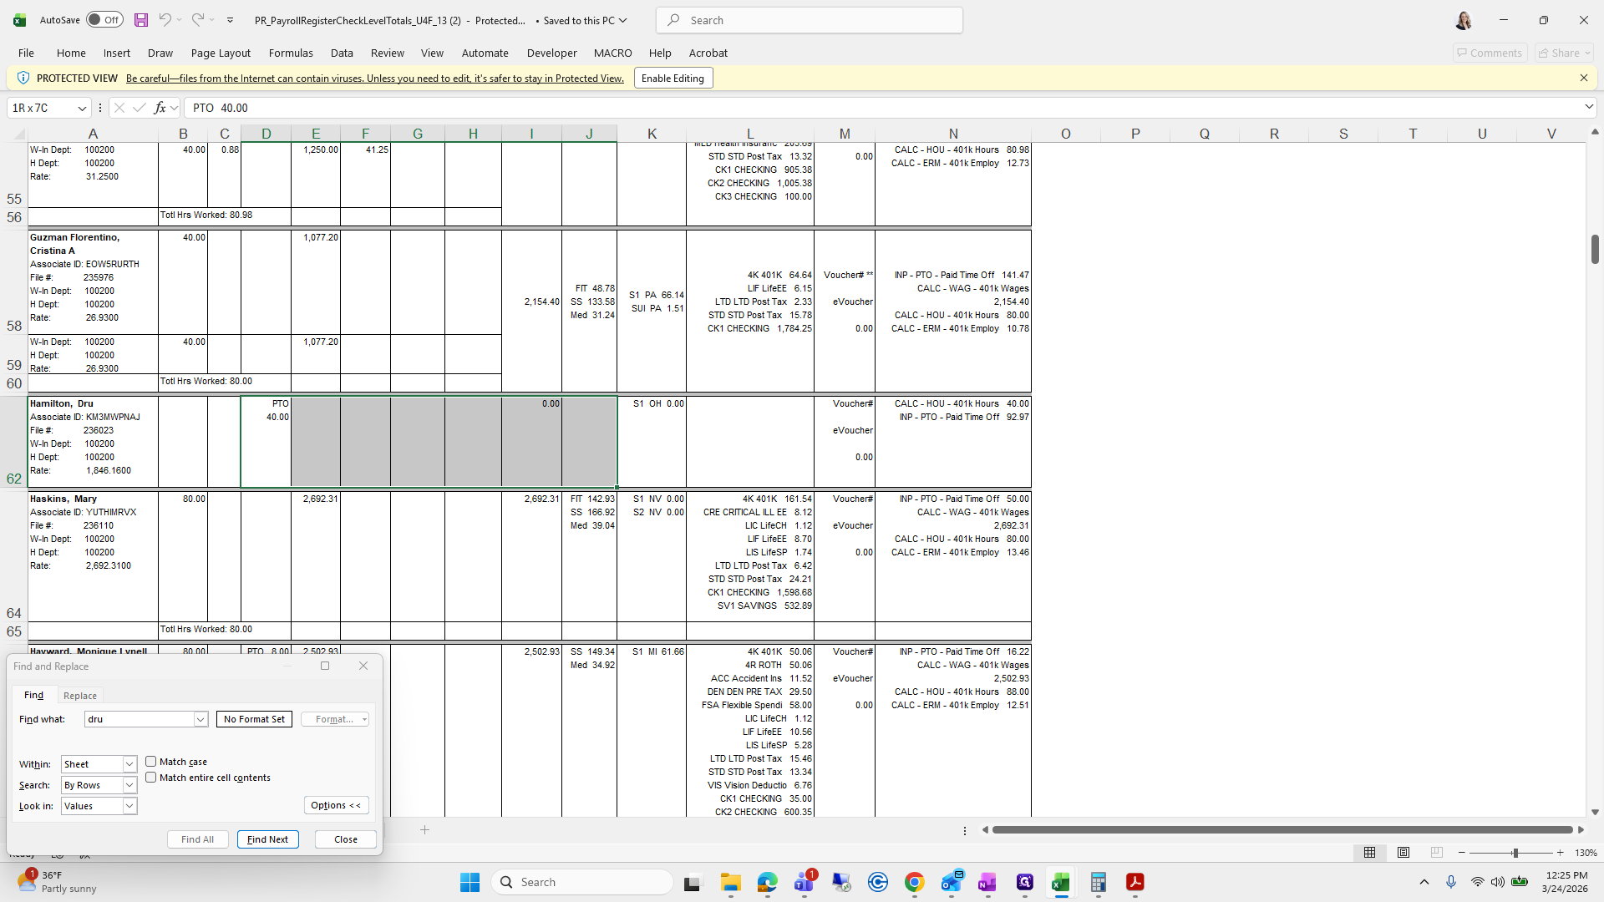Switch to Page Layout view icon

(1403, 853)
